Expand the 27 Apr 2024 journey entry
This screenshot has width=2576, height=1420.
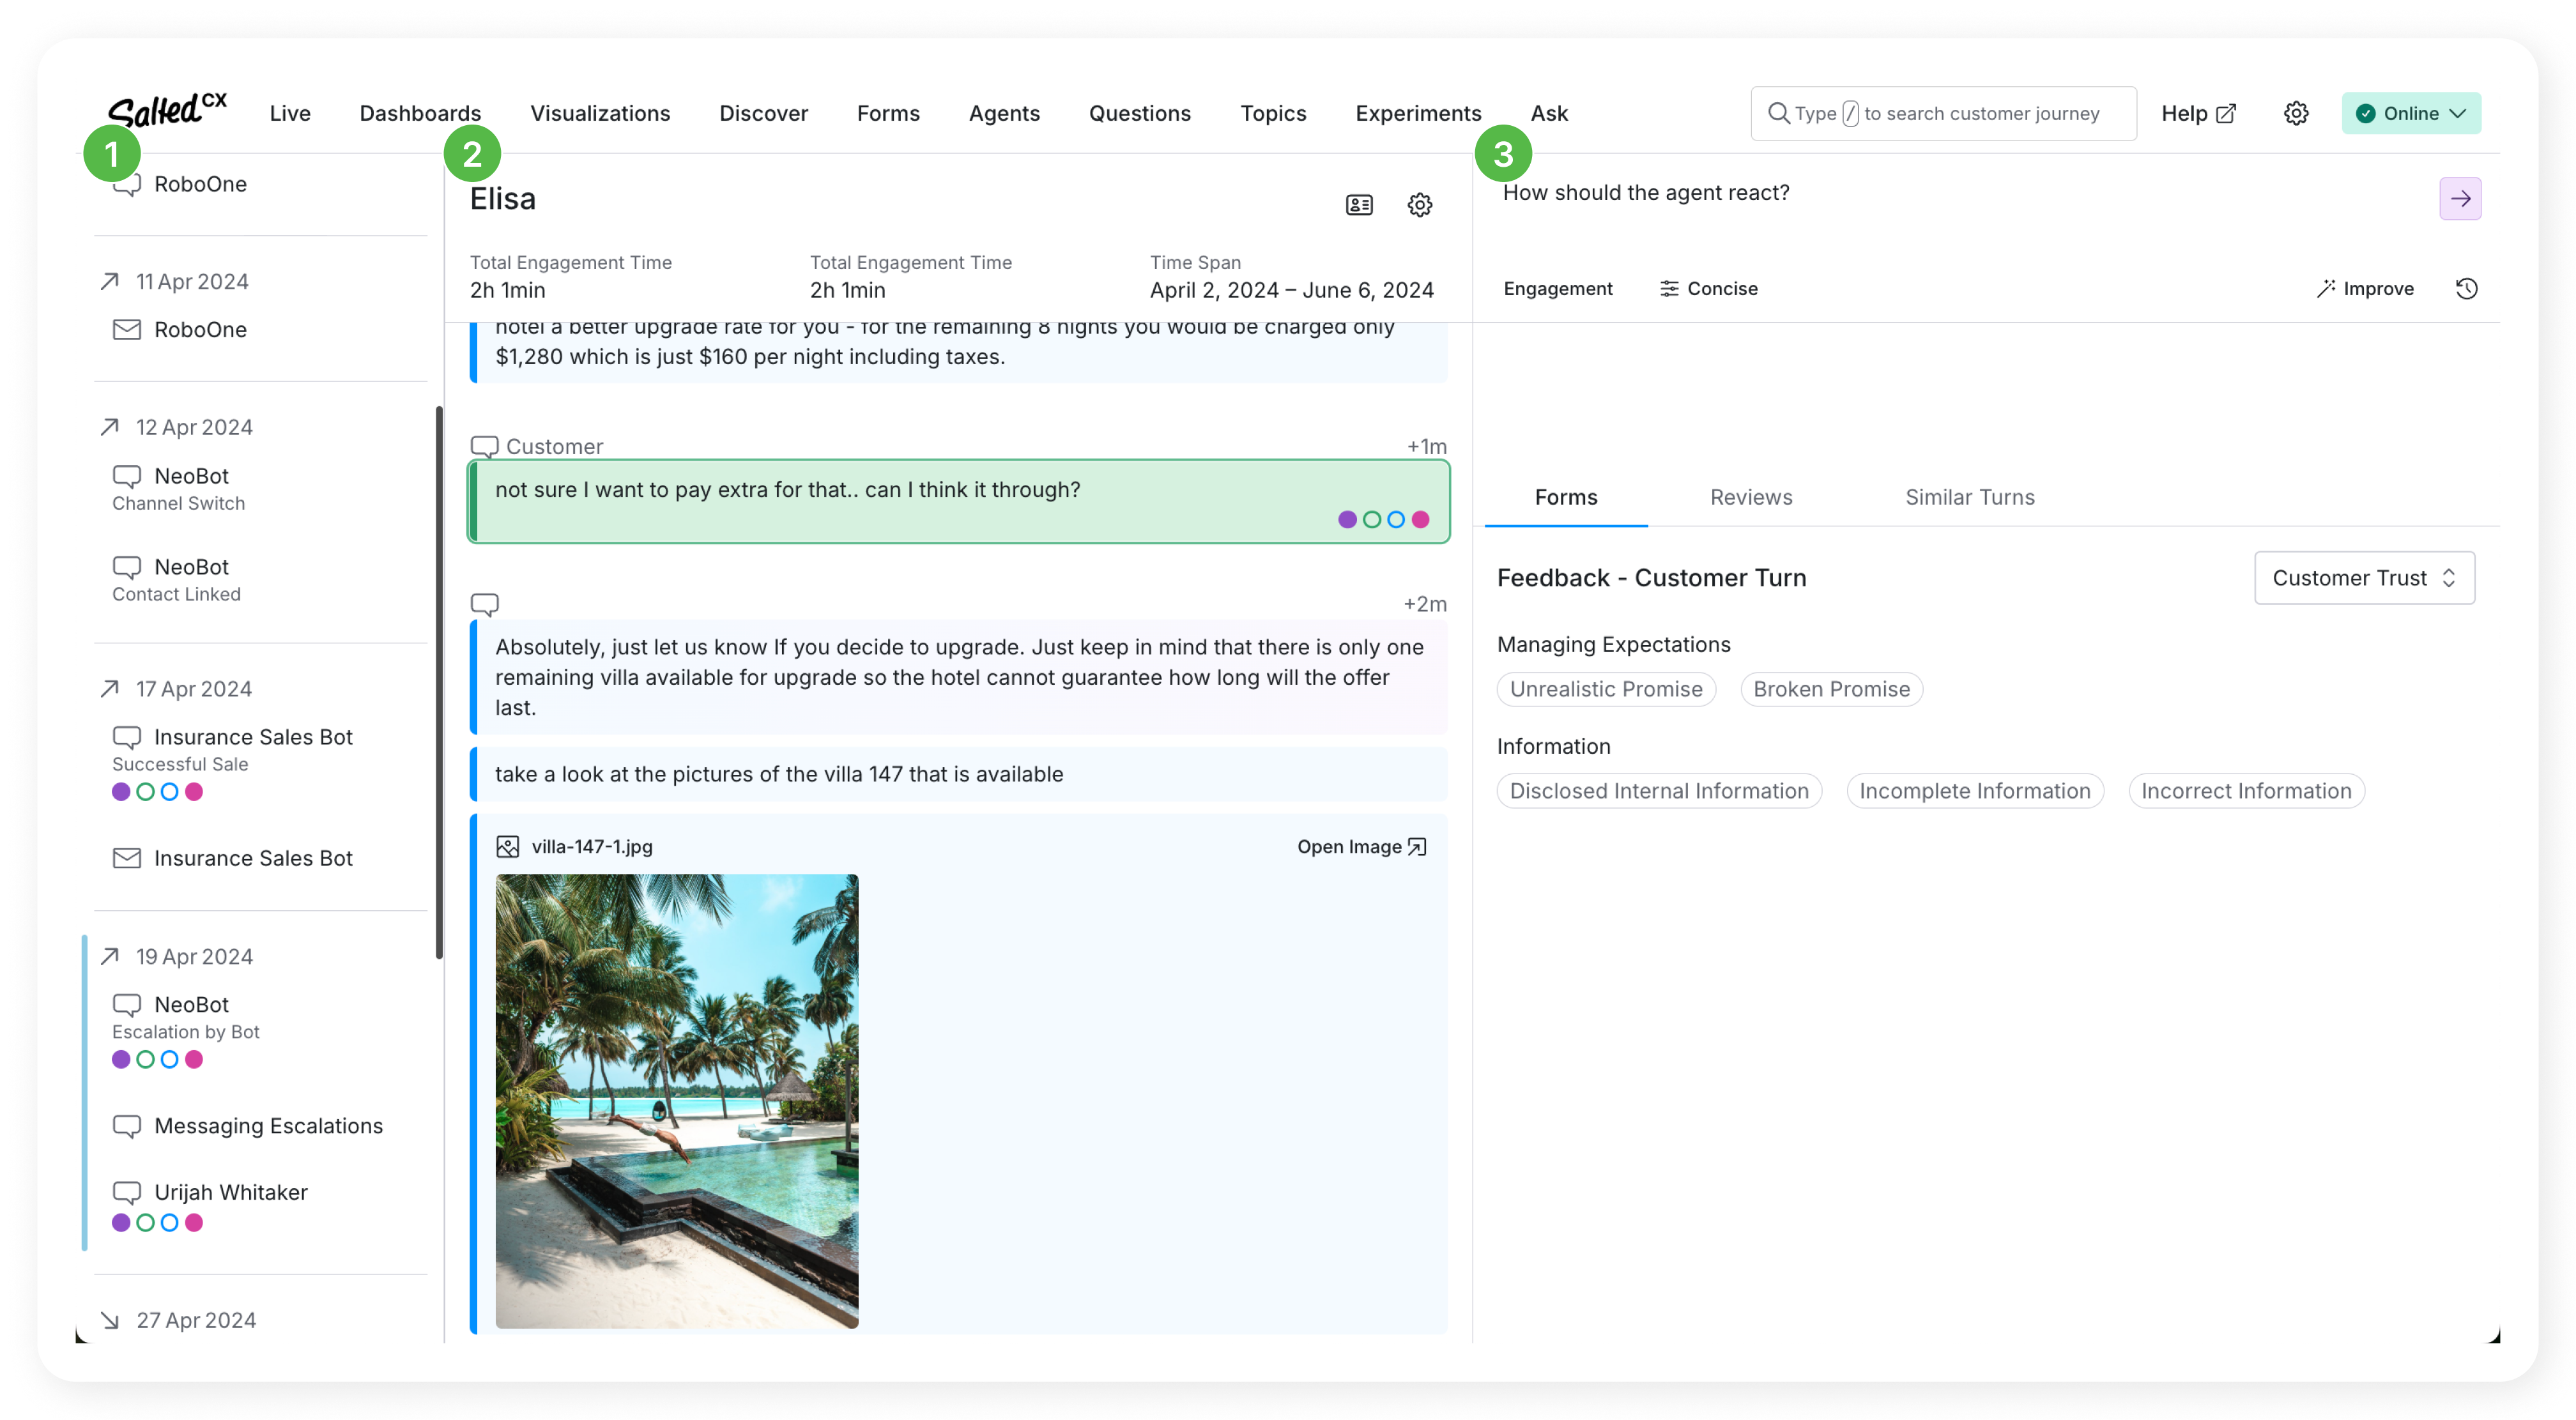pyautogui.click(x=196, y=1320)
